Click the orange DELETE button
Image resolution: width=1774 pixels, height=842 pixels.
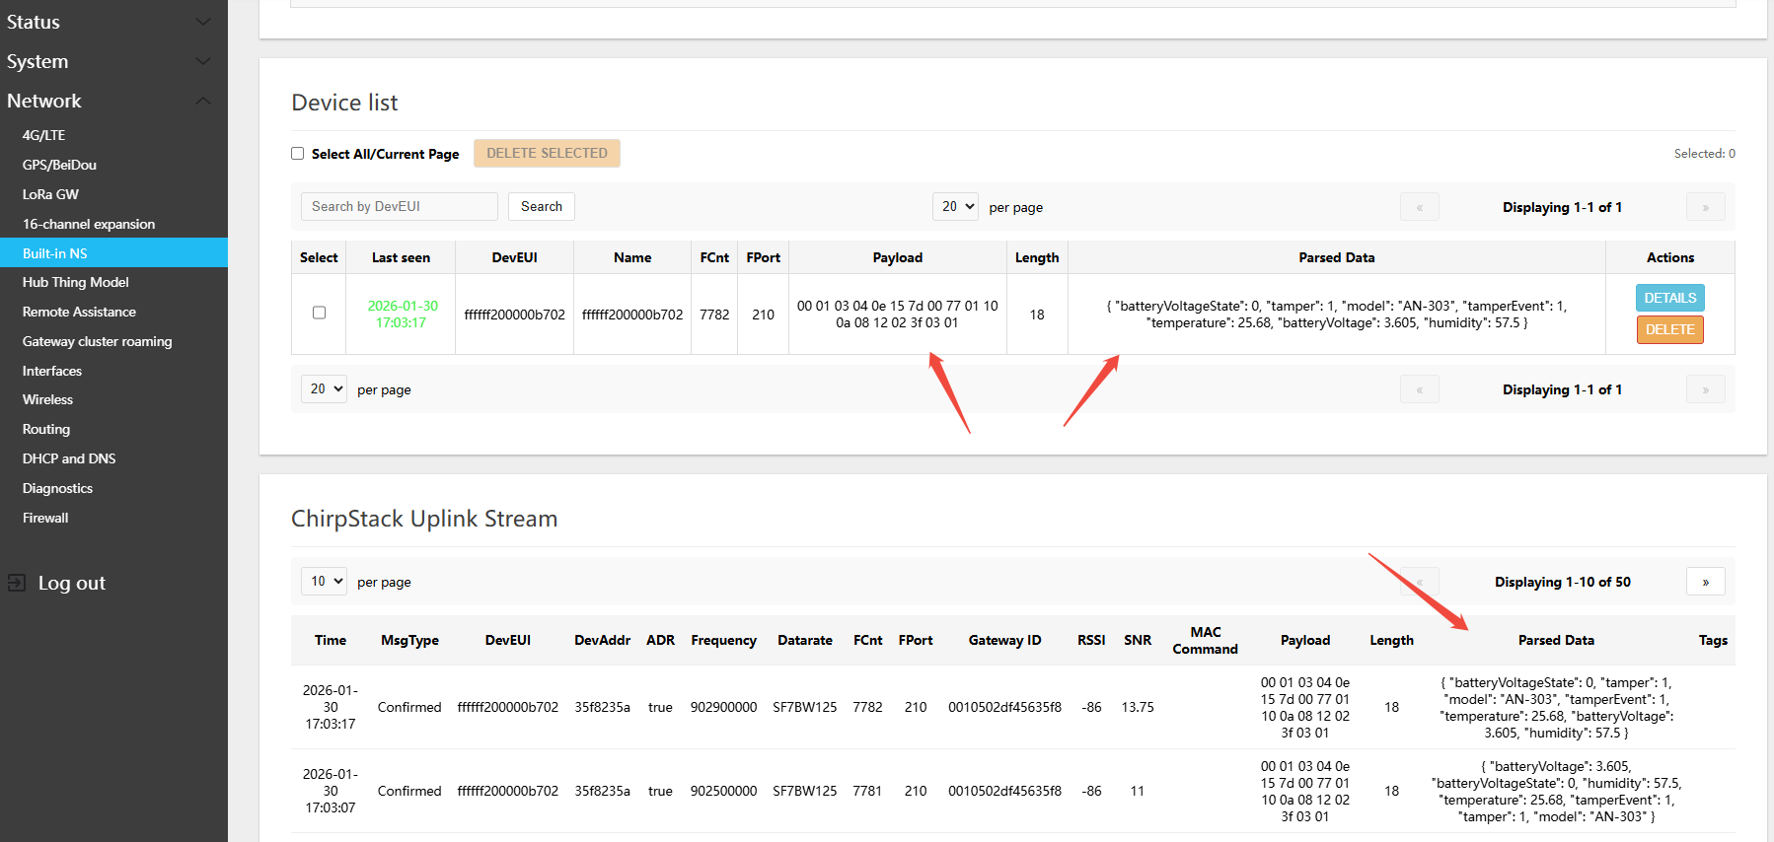[x=1669, y=329]
